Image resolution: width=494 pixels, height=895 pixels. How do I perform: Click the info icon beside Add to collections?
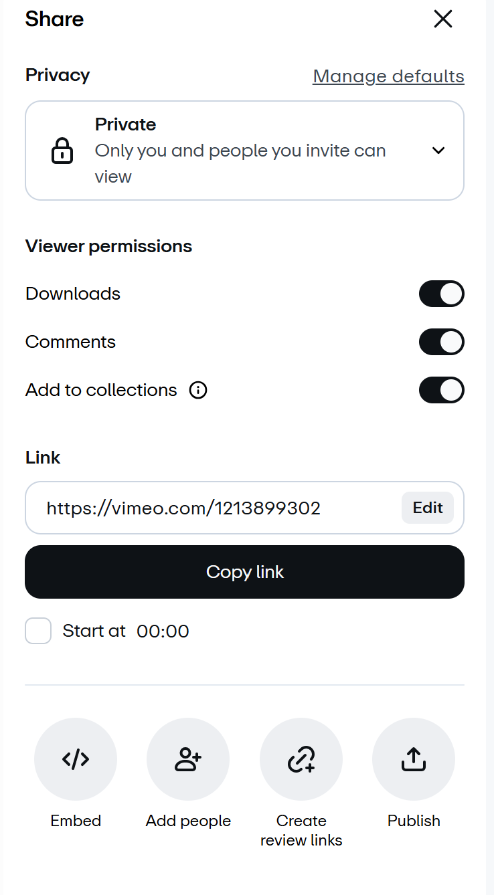pyautogui.click(x=198, y=390)
